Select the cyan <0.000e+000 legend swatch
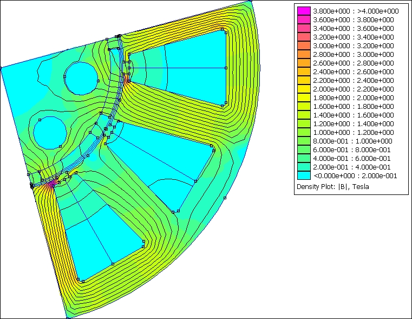 (x=304, y=176)
